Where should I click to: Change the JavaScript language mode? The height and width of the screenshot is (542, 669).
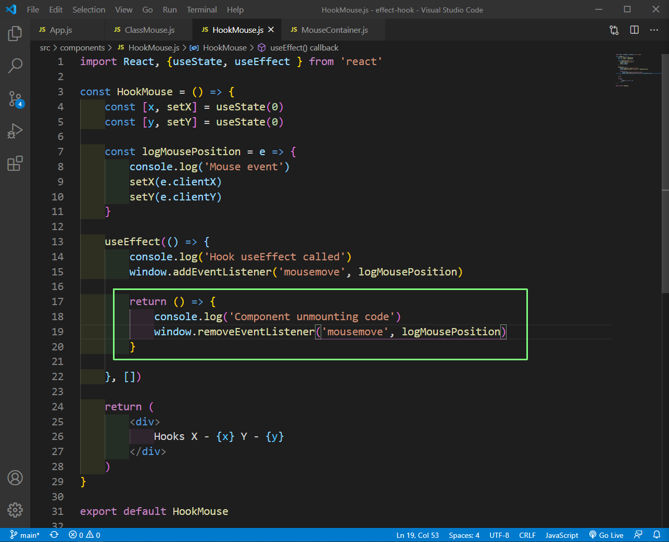click(x=562, y=535)
